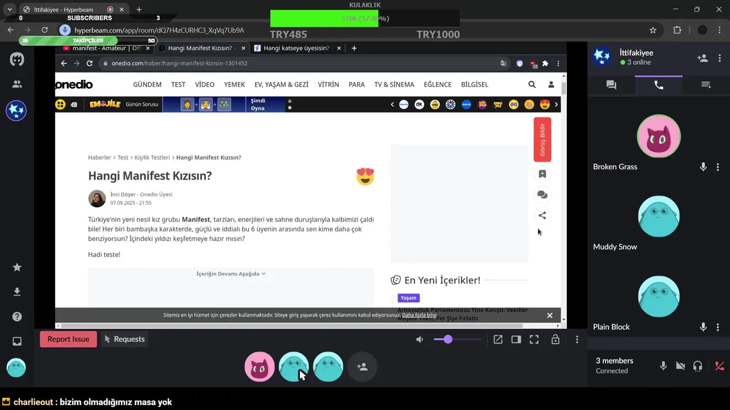Toggle the room lock icon
730x410 pixels.
[x=555, y=339]
